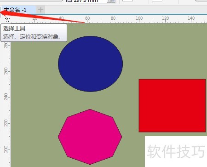Increase page height with the up spinner

pos(109,1)
